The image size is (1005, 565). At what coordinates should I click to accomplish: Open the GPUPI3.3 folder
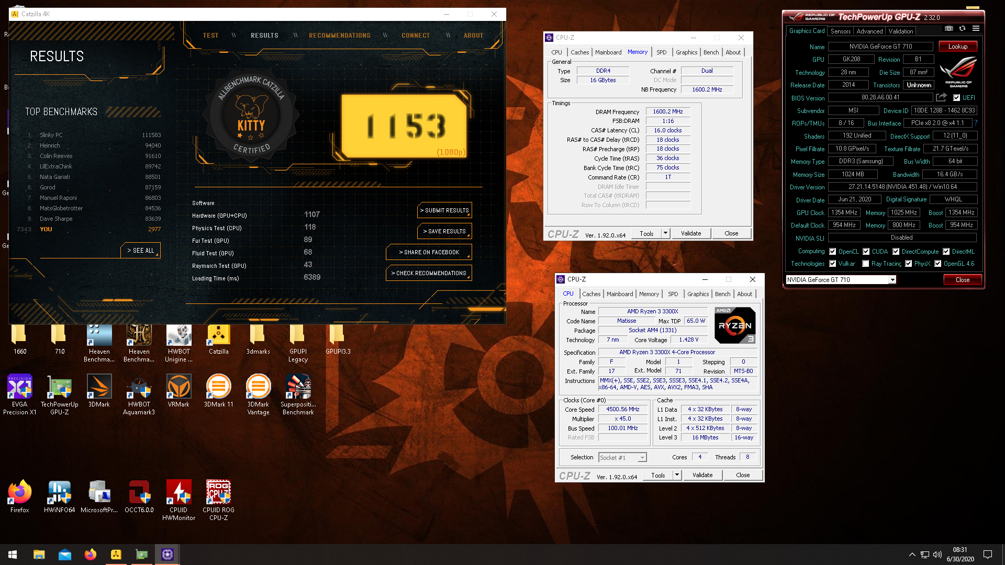pyautogui.click(x=338, y=339)
